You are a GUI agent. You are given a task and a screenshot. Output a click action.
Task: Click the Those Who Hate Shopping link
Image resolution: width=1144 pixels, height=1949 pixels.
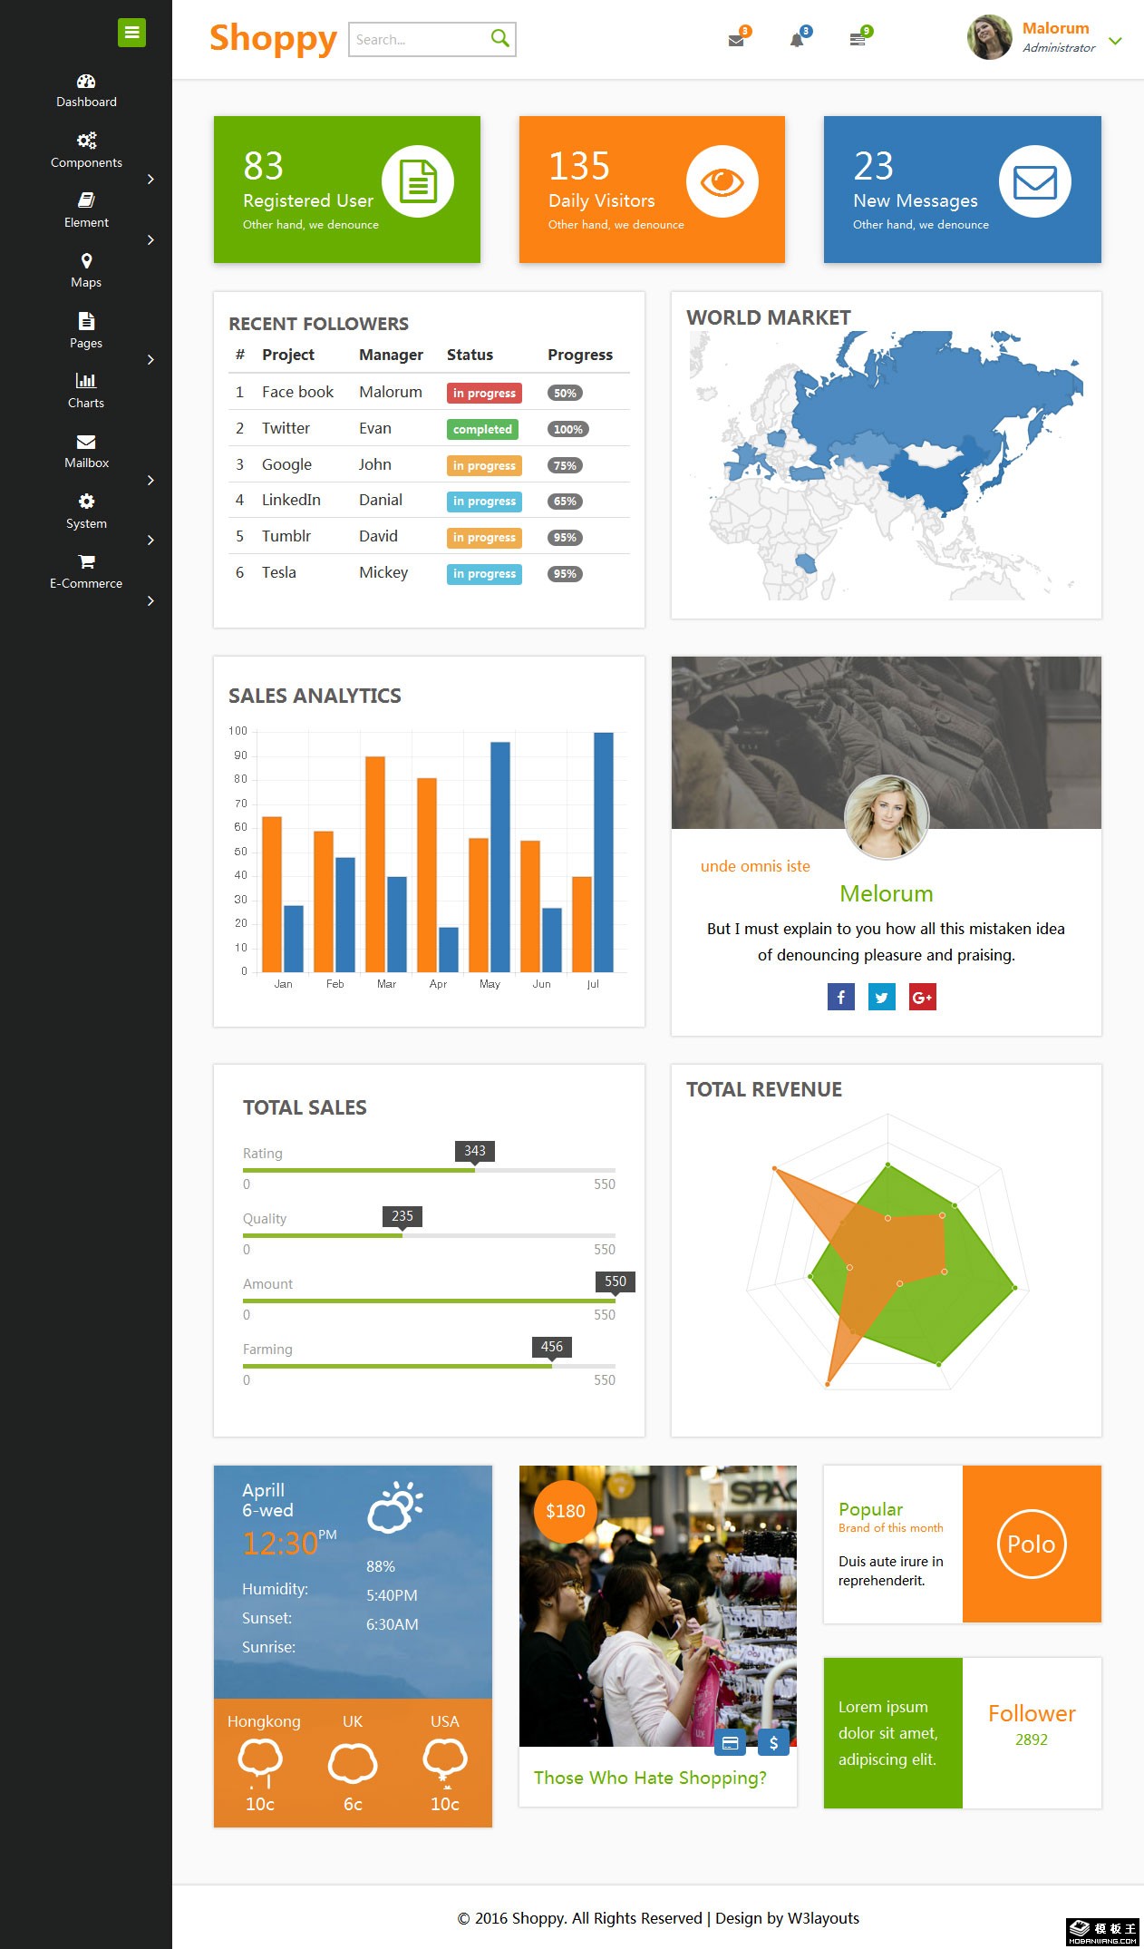coord(650,1778)
